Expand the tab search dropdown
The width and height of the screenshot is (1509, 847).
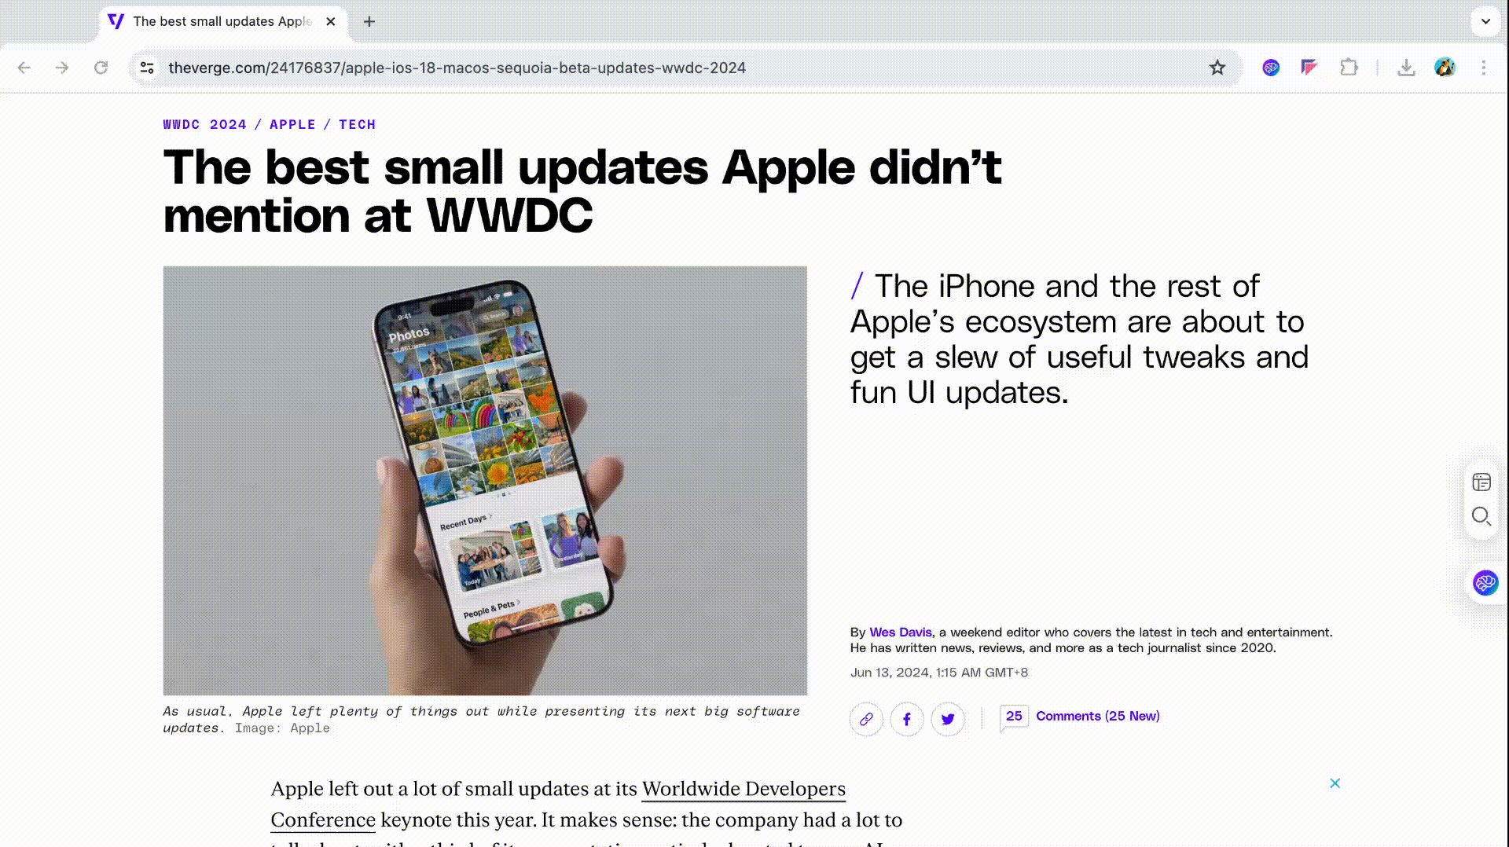click(1485, 21)
